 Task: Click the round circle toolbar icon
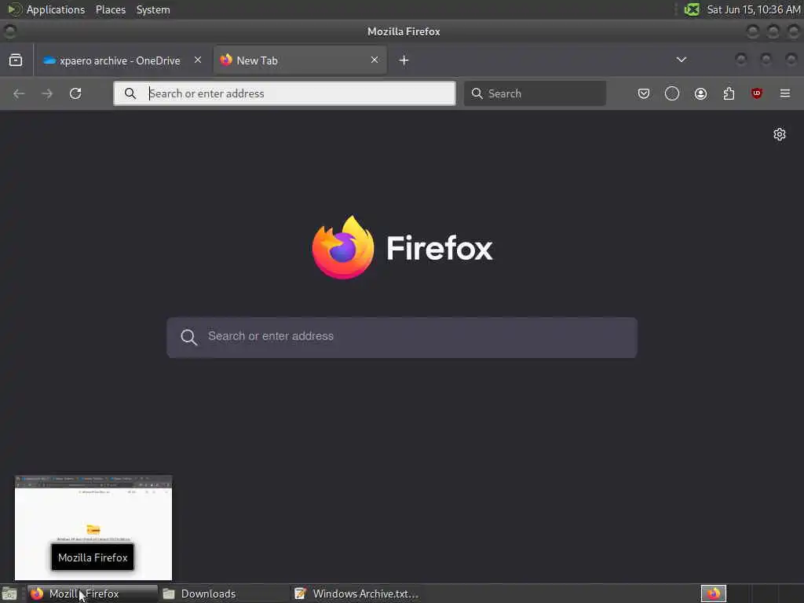[672, 93]
